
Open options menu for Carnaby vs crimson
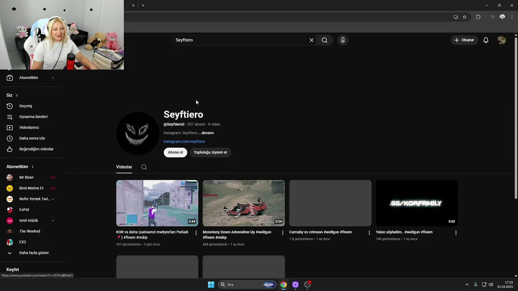[369, 233]
